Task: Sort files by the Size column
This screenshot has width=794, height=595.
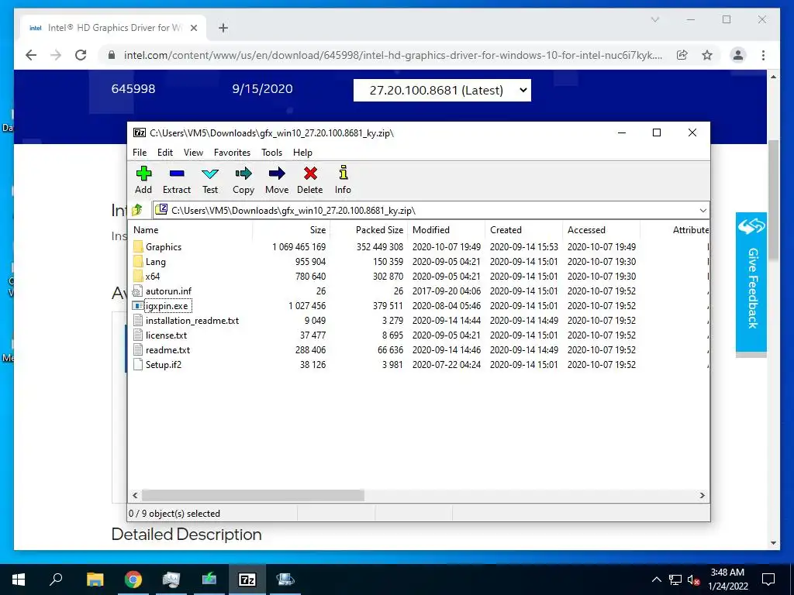Action: (x=292, y=229)
